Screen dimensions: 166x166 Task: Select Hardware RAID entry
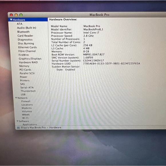28,62
